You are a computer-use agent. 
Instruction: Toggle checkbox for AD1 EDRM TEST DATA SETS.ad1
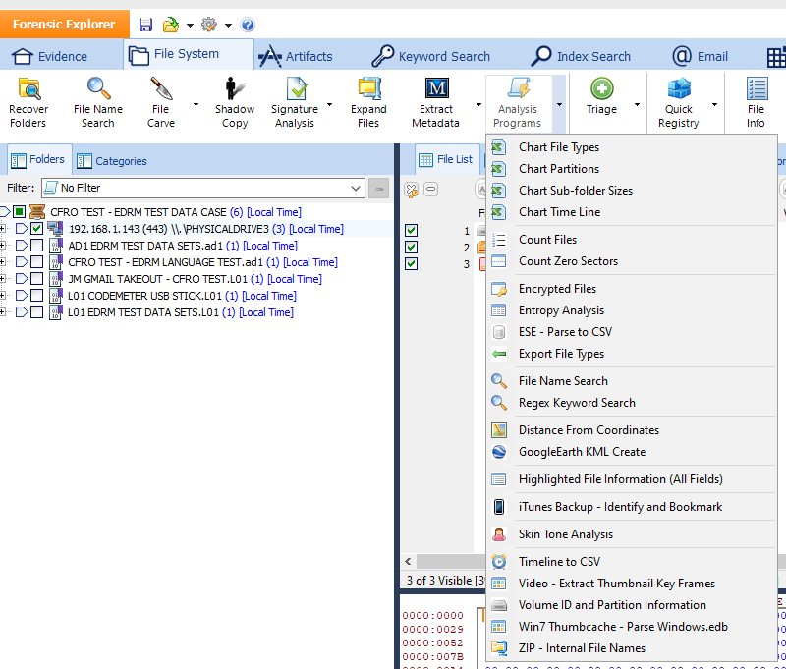36,246
